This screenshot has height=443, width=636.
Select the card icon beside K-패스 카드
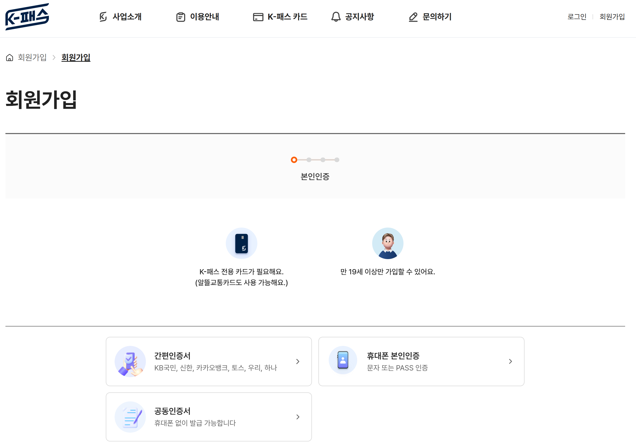click(x=258, y=17)
